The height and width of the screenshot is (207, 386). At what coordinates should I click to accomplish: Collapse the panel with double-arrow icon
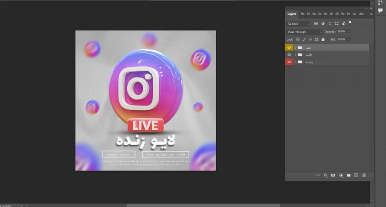[366, 9]
